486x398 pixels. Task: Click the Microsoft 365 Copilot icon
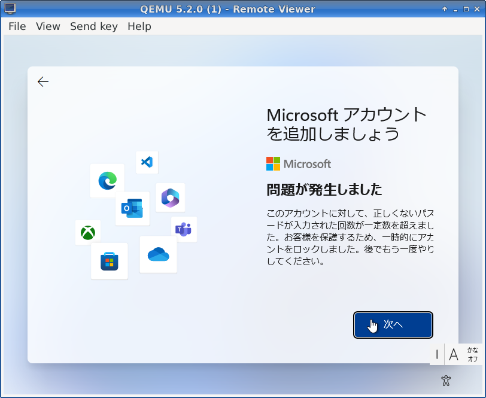click(x=171, y=198)
